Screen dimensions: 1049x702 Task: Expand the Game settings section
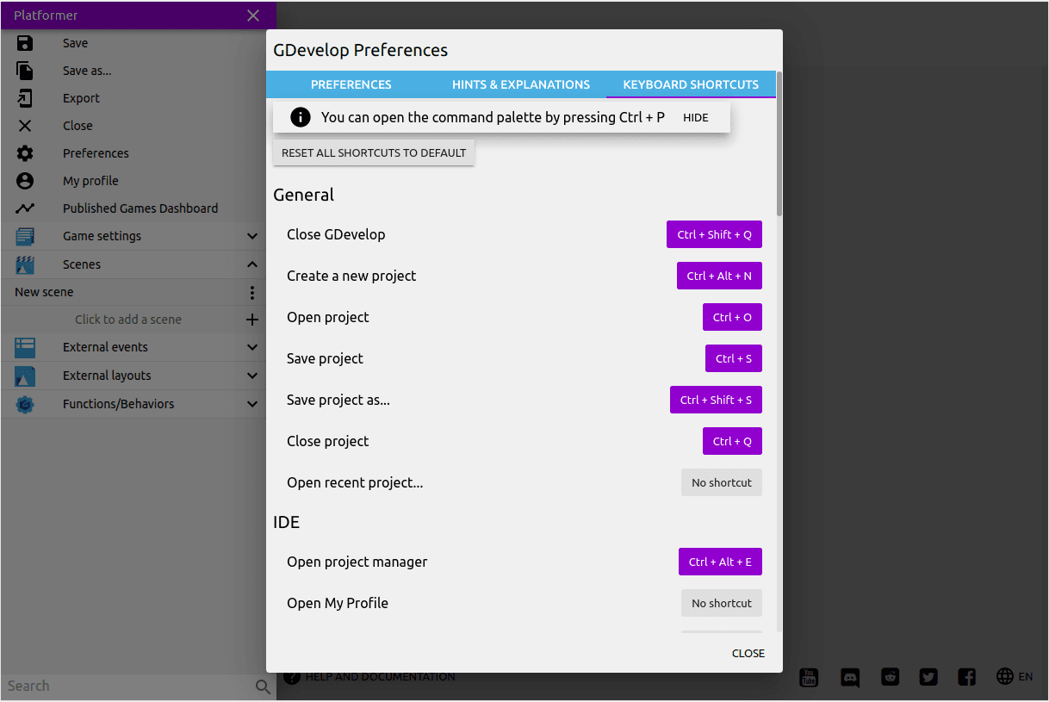tap(252, 236)
